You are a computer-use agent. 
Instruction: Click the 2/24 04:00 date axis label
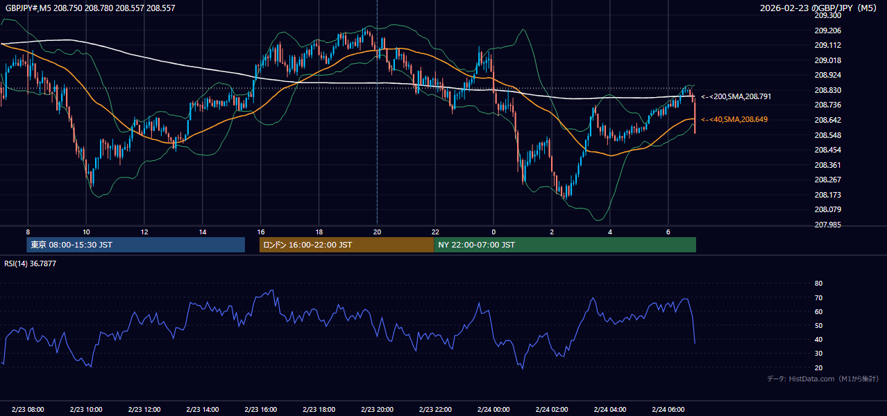pyautogui.click(x=611, y=410)
